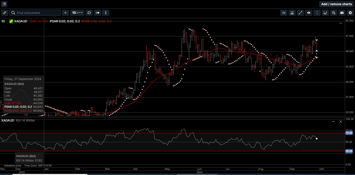
Task: Select the trend line drawing tool
Action: [300, 13]
